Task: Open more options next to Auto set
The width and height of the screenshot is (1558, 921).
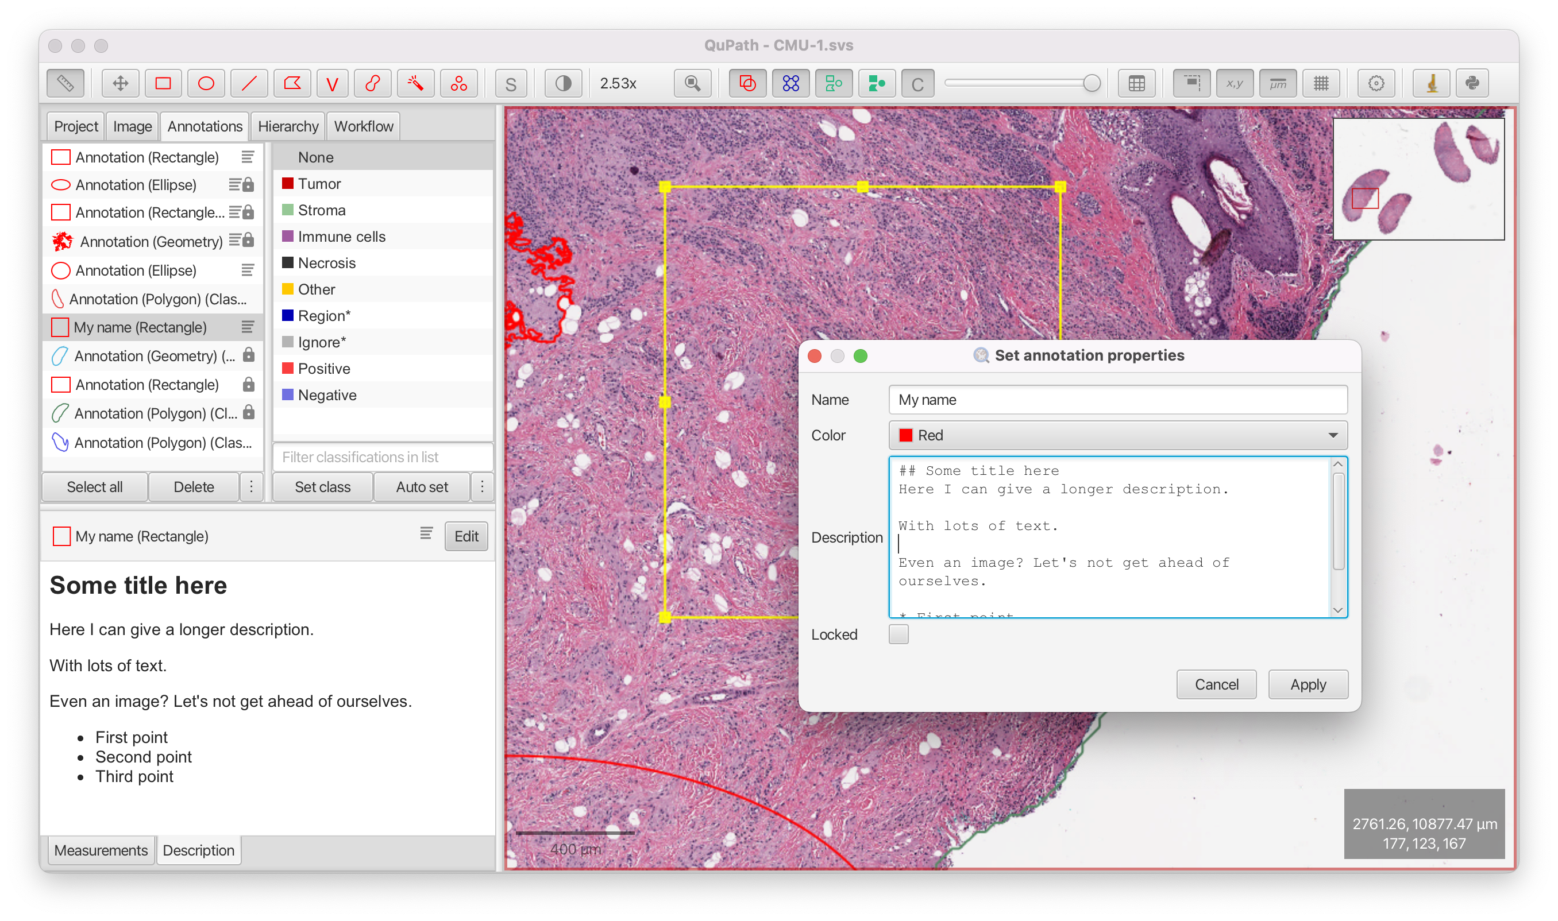Action: [482, 486]
